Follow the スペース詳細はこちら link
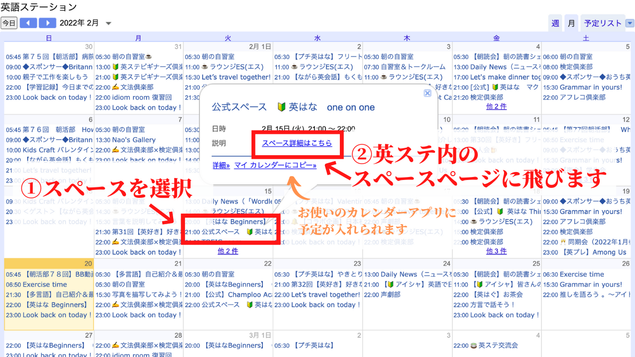The height and width of the screenshot is (357, 635). pos(297,143)
